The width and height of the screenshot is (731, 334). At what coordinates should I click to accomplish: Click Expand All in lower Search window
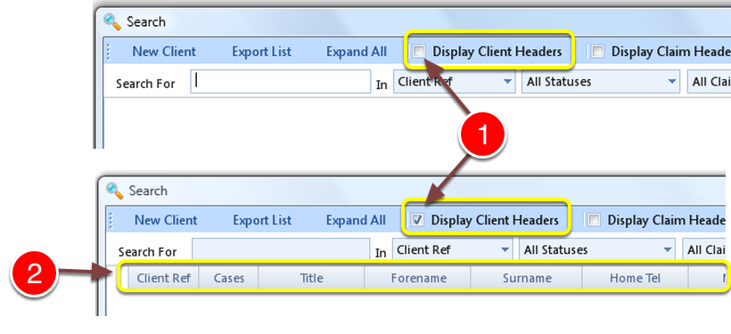point(356,220)
